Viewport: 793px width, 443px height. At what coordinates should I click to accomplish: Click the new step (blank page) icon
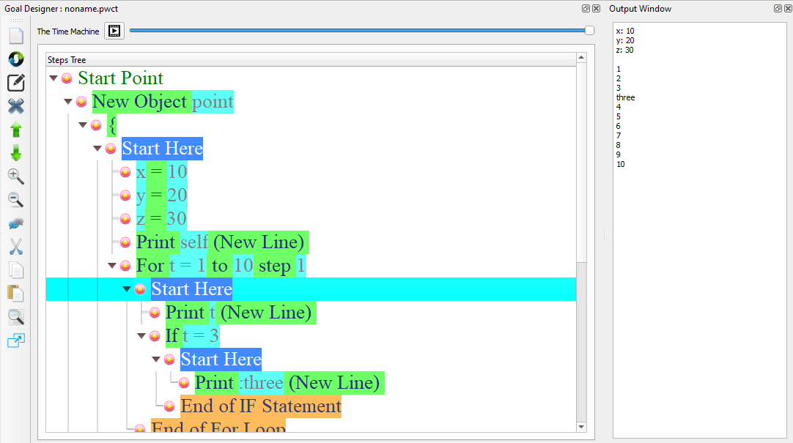(x=15, y=36)
